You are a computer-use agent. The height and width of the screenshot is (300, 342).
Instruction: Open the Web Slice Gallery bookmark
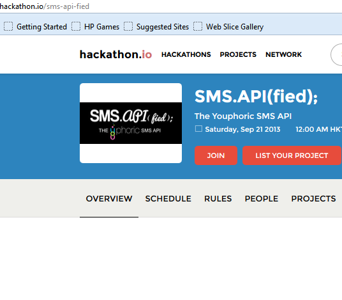tap(228, 27)
